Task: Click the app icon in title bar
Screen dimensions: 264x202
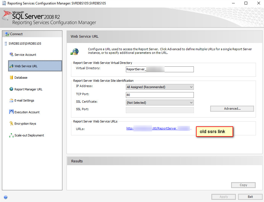Action: pyautogui.click(x=4, y=3)
